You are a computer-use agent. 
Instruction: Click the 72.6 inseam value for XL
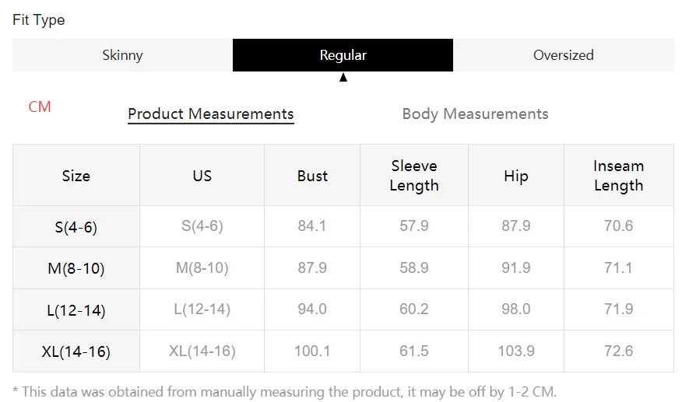(x=618, y=351)
